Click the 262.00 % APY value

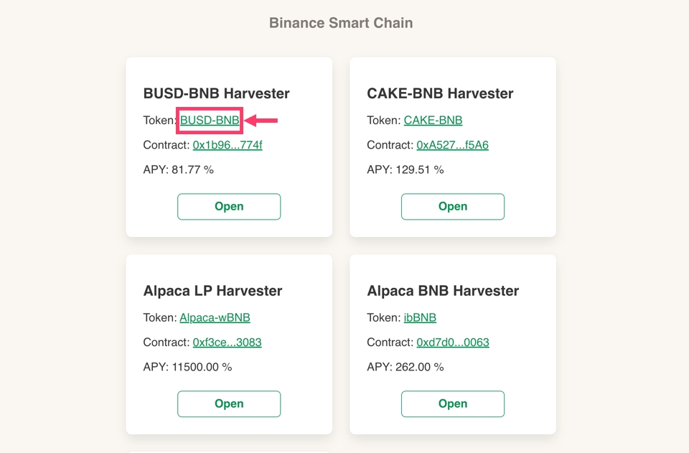pyautogui.click(x=419, y=367)
